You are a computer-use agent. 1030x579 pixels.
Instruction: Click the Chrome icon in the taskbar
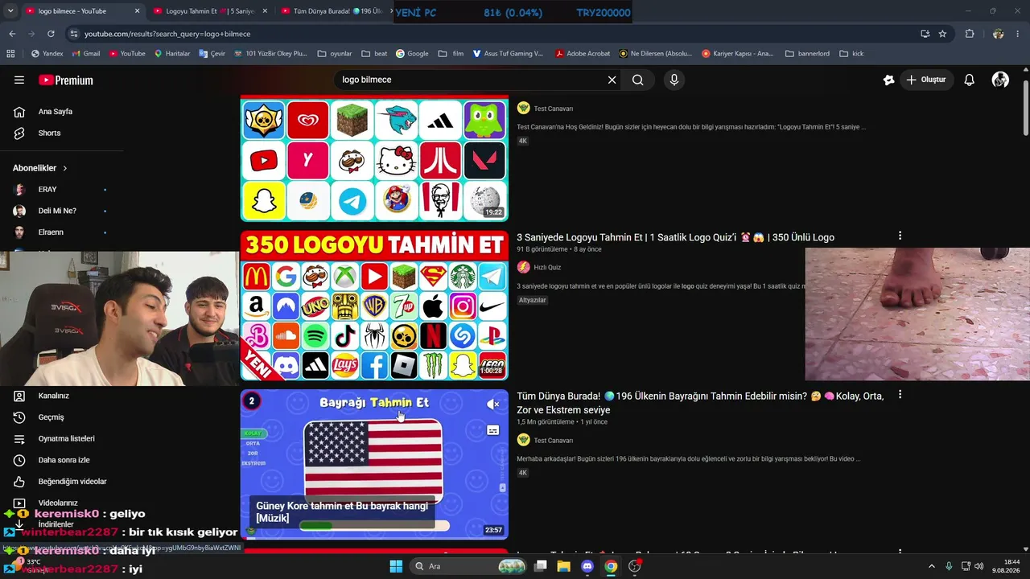pyautogui.click(x=611, y=566)
